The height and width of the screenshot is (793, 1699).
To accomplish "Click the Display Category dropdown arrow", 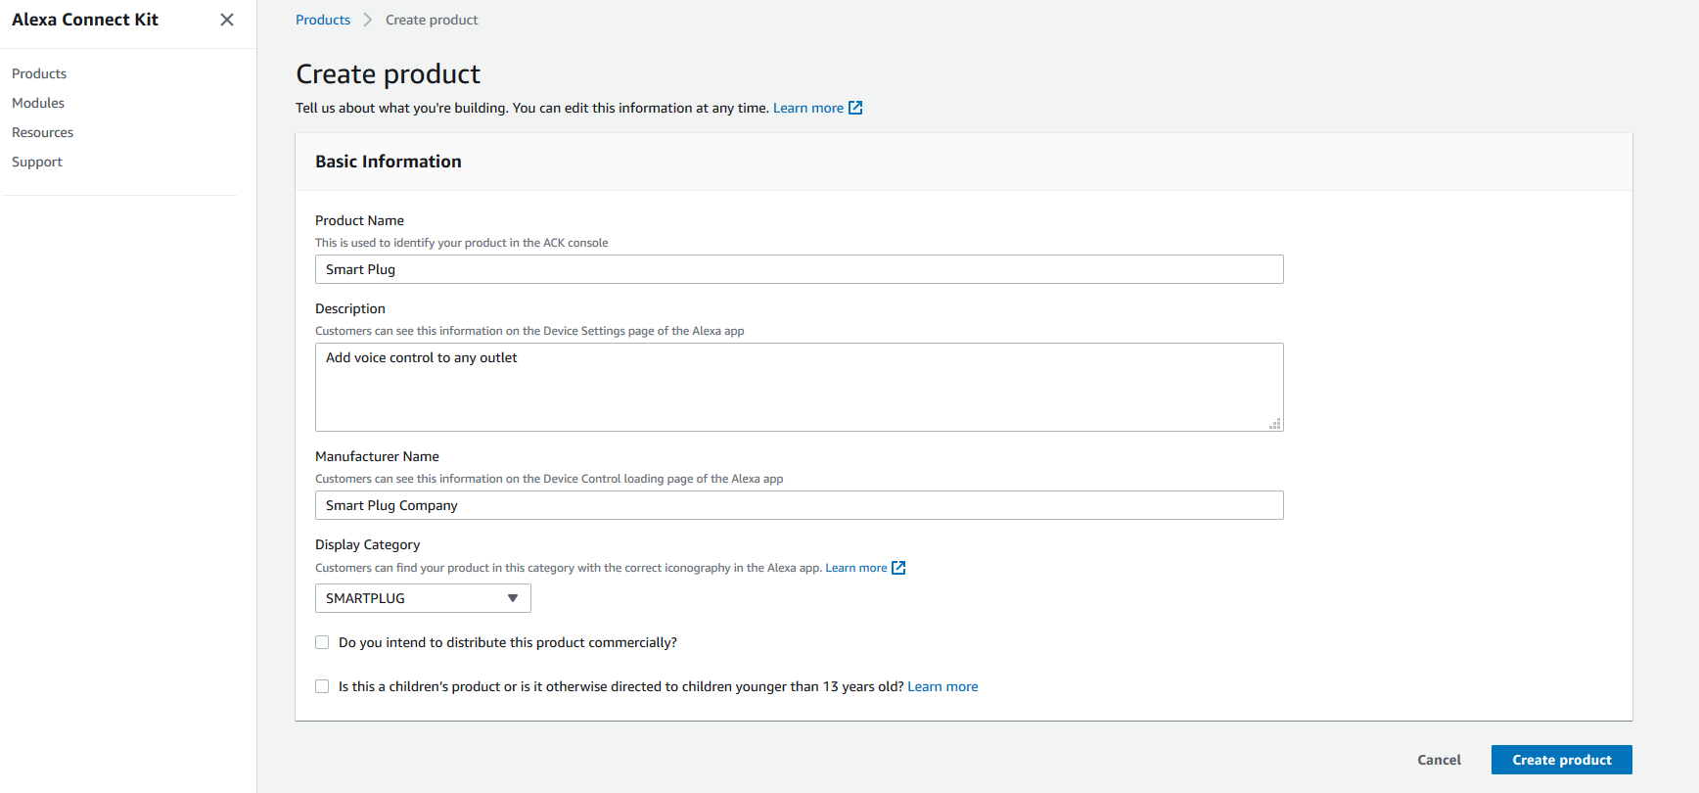I will [x=513, y=598].
